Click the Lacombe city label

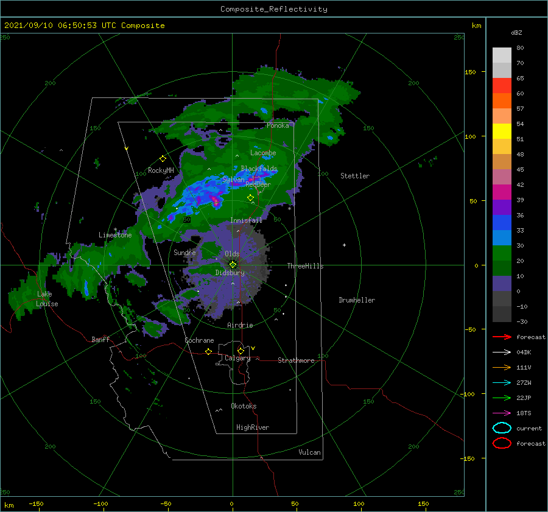pyautogui.click(x=263, y=153)
